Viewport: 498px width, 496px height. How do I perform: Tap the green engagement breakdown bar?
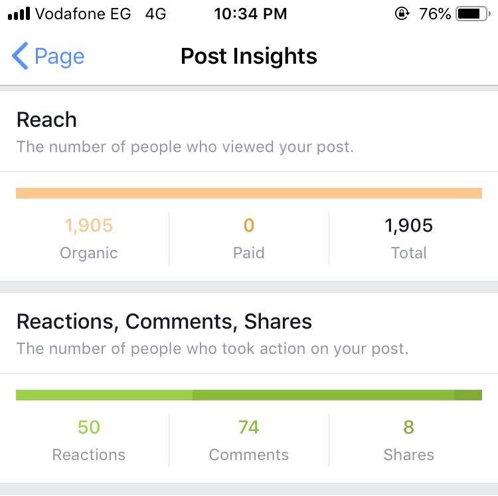coord(249,395)
